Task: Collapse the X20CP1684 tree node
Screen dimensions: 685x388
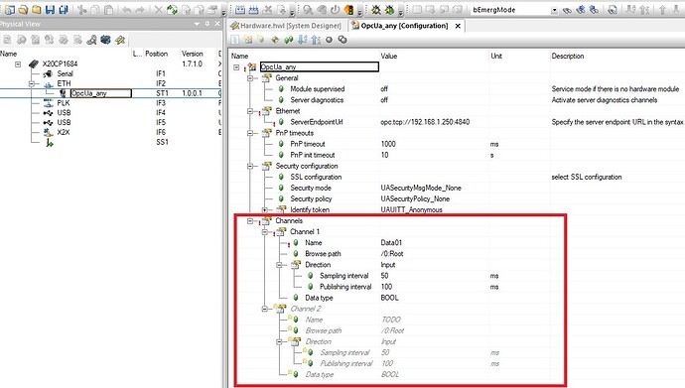Action: tap(18, 65)
